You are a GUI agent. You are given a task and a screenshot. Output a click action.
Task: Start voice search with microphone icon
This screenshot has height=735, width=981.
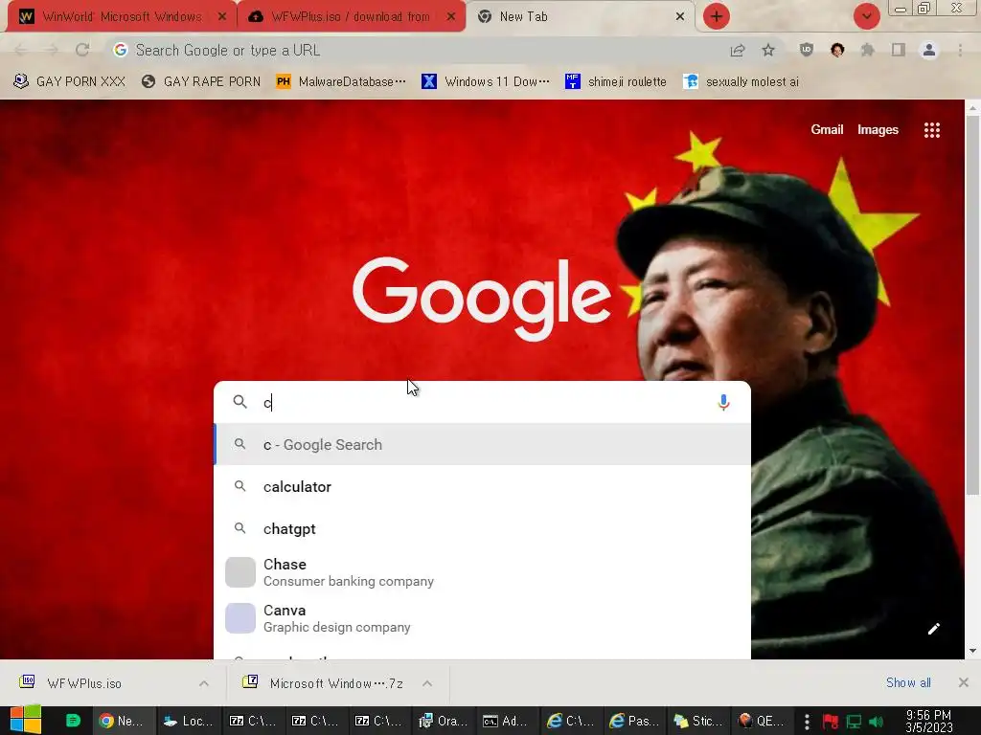click(723, 403)
